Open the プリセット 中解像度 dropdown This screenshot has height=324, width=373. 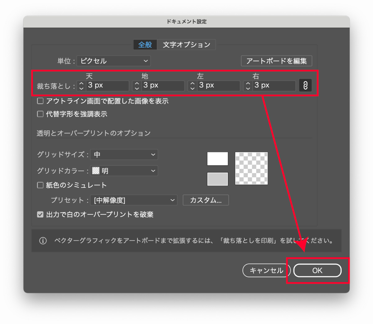tap(134, 200)
